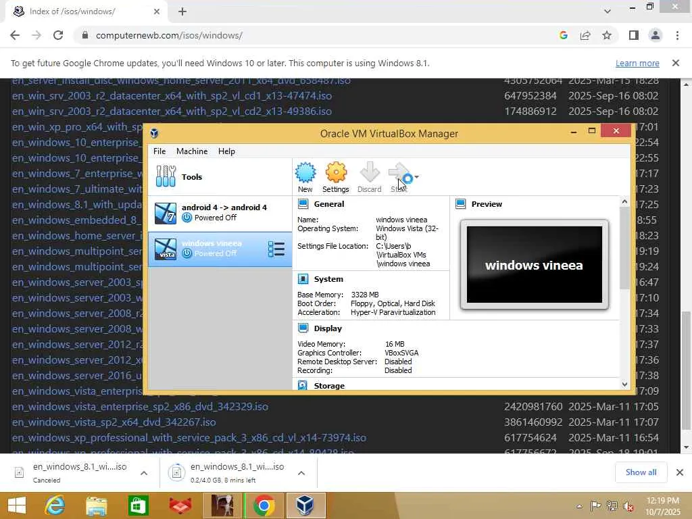This screenshot has width=692, height=519.
Task: Launch Internet Explorer from taskbar
Action: click(55, 505)
